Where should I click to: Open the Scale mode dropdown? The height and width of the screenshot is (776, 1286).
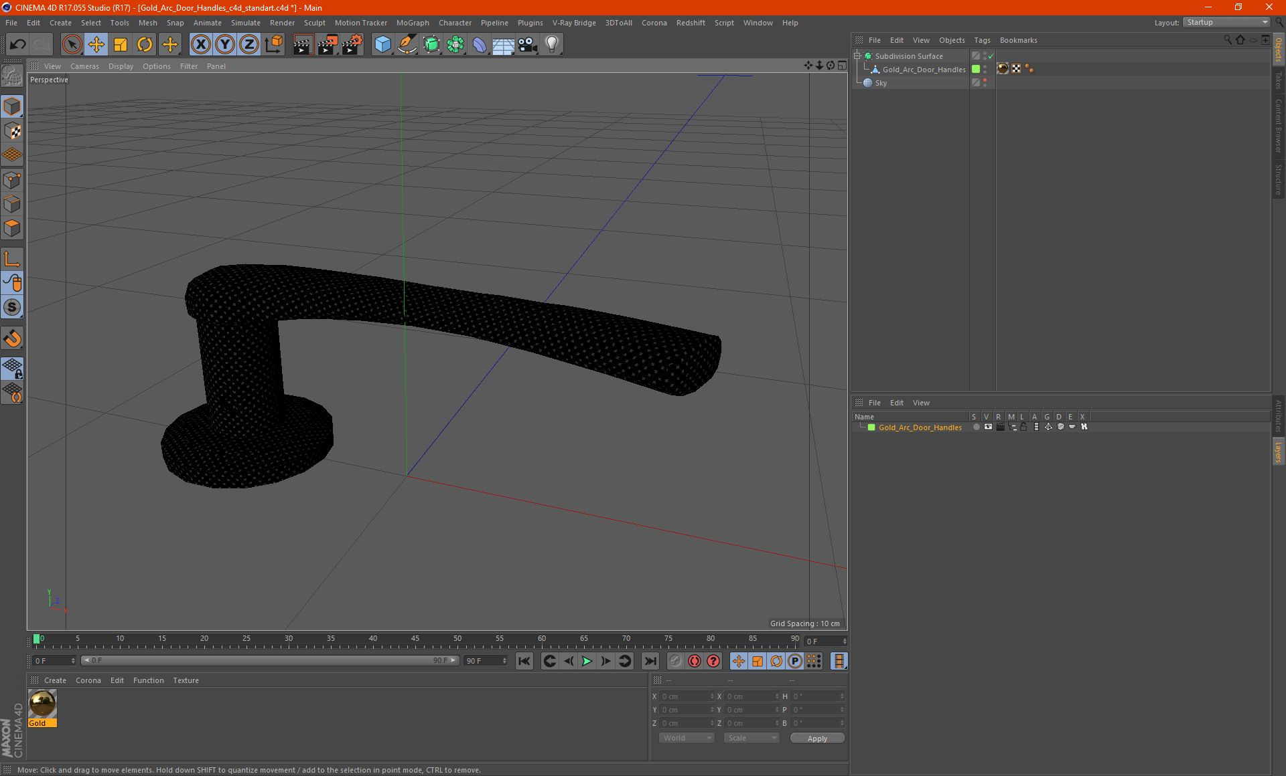pyautogui.click(x=752, y=738)
